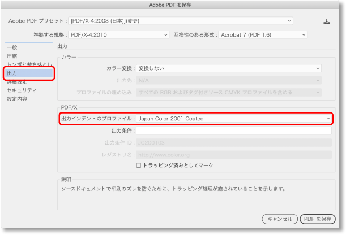Click the キャンセル button
The image size is (346, 235).
coord(280,219)
